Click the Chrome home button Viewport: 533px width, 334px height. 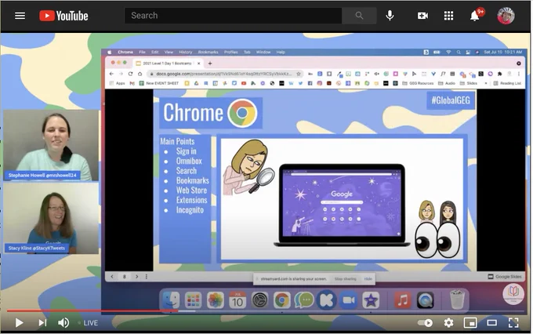pos(140,74)
